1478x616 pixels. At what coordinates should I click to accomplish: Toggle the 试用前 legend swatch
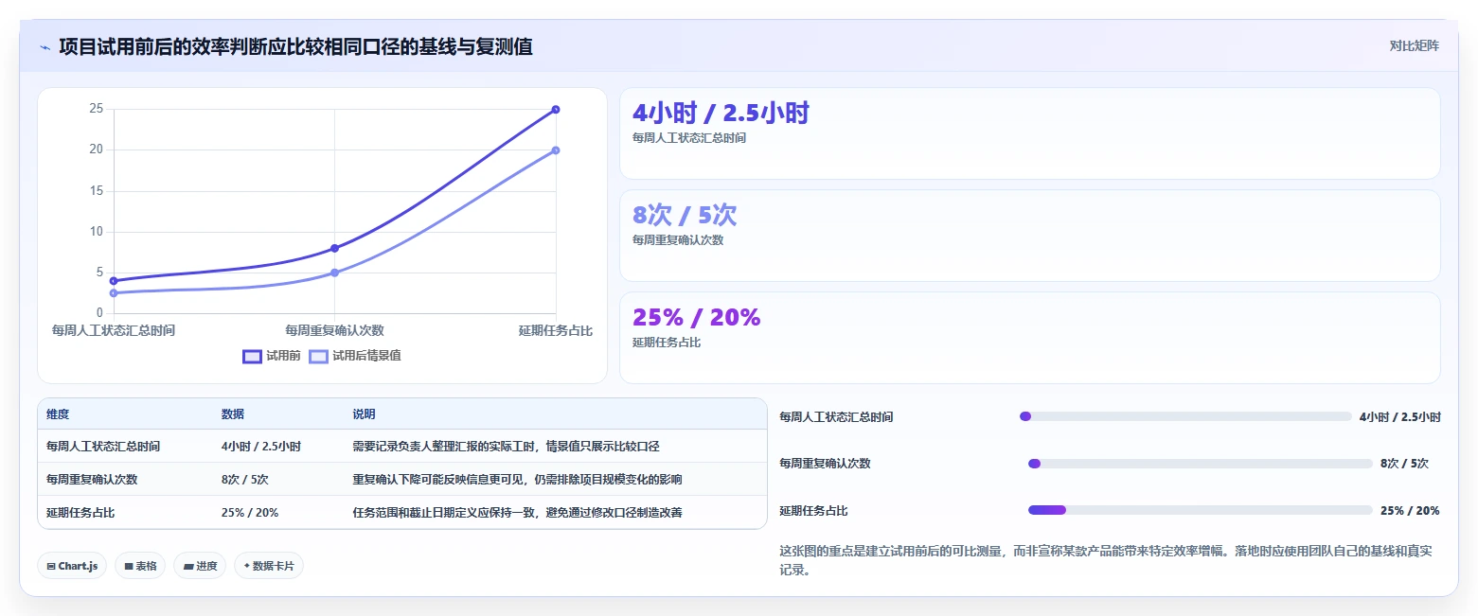coord(252,357)
